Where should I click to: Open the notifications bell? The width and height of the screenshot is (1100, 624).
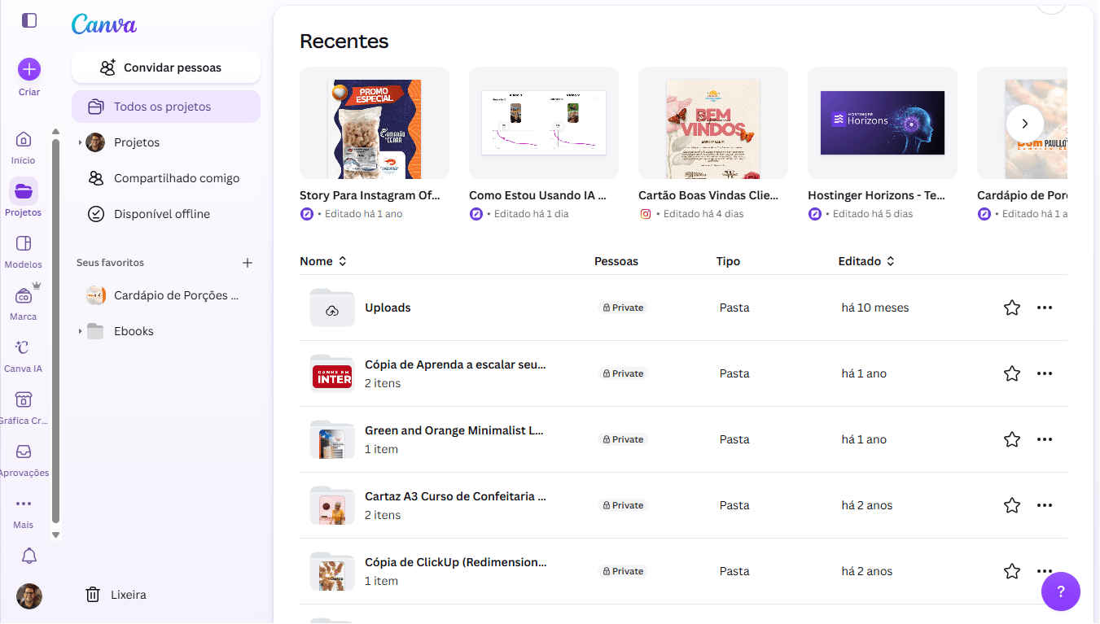coord(29,556)
